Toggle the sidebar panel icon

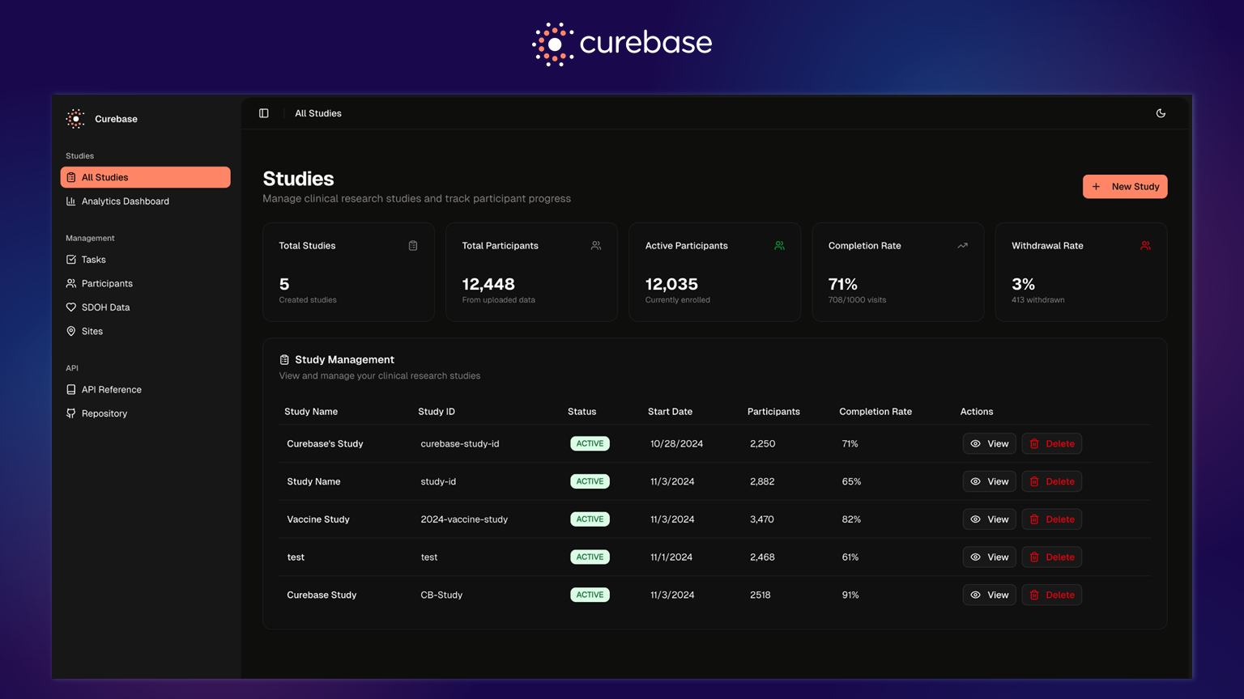point(264,113)
